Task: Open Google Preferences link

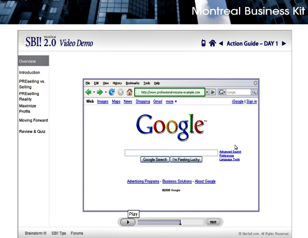Action: coord(227,156)
